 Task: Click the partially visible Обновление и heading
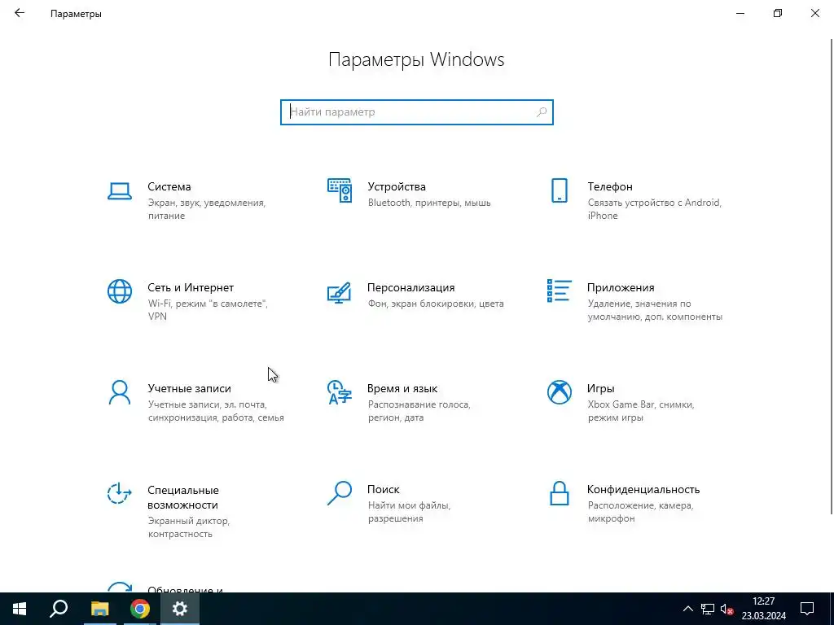click(x=185, y=589)
